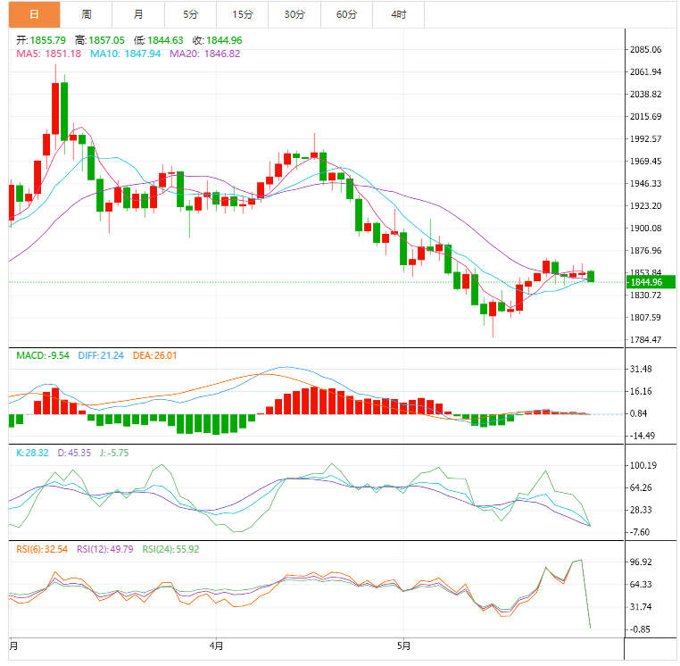Click the low price 低:1844.63
Screen dimensions: 680x666
point(158,40)
